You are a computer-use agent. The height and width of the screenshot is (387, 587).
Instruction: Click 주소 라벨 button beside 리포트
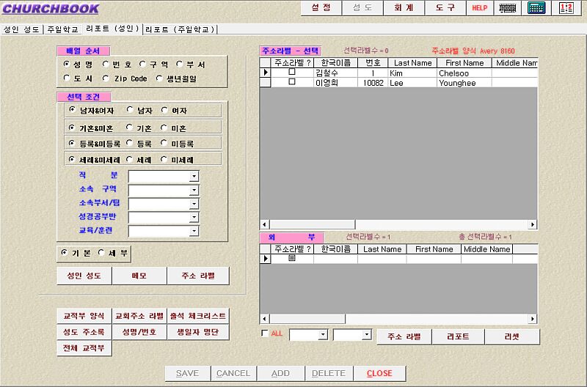[x=404, y=336]
